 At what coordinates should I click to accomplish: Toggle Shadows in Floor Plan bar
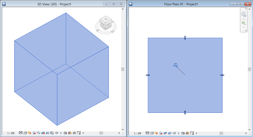(x=161, y=133)
